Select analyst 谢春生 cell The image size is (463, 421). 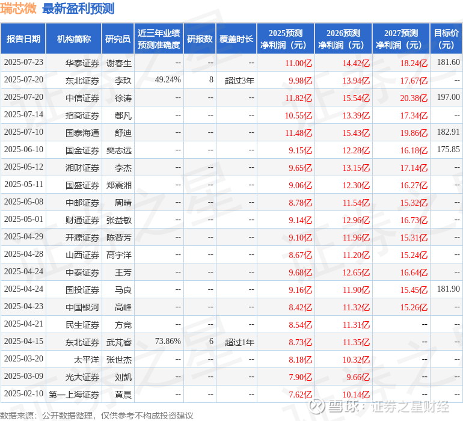click(118, 63)
